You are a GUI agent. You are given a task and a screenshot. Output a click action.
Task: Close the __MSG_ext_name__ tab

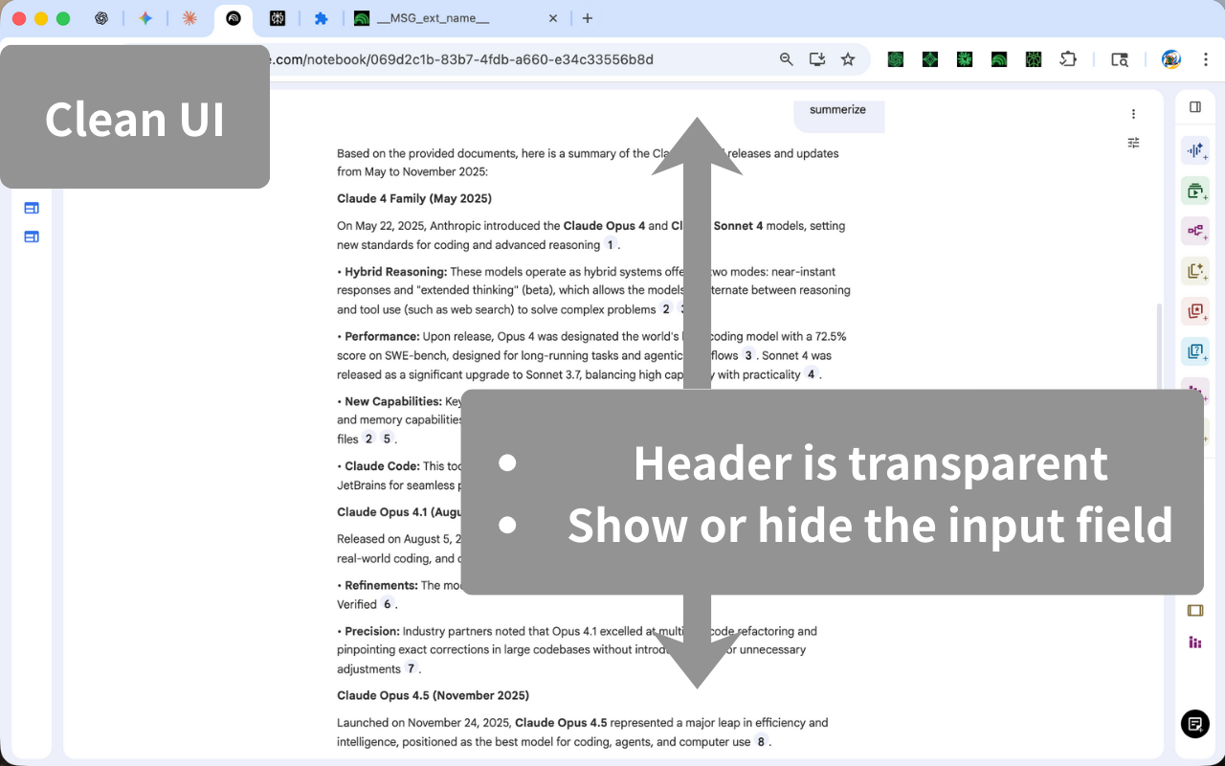click(553, 18)
